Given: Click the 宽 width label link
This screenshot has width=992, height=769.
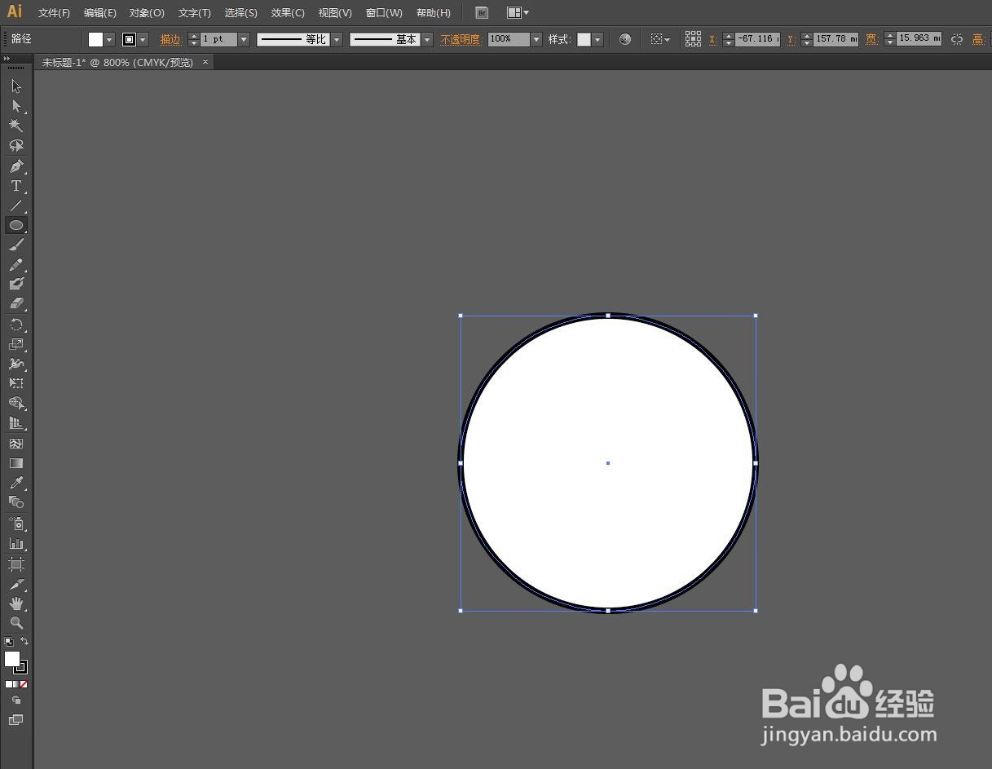Looking at the screenshot, I should click(871, 39).
